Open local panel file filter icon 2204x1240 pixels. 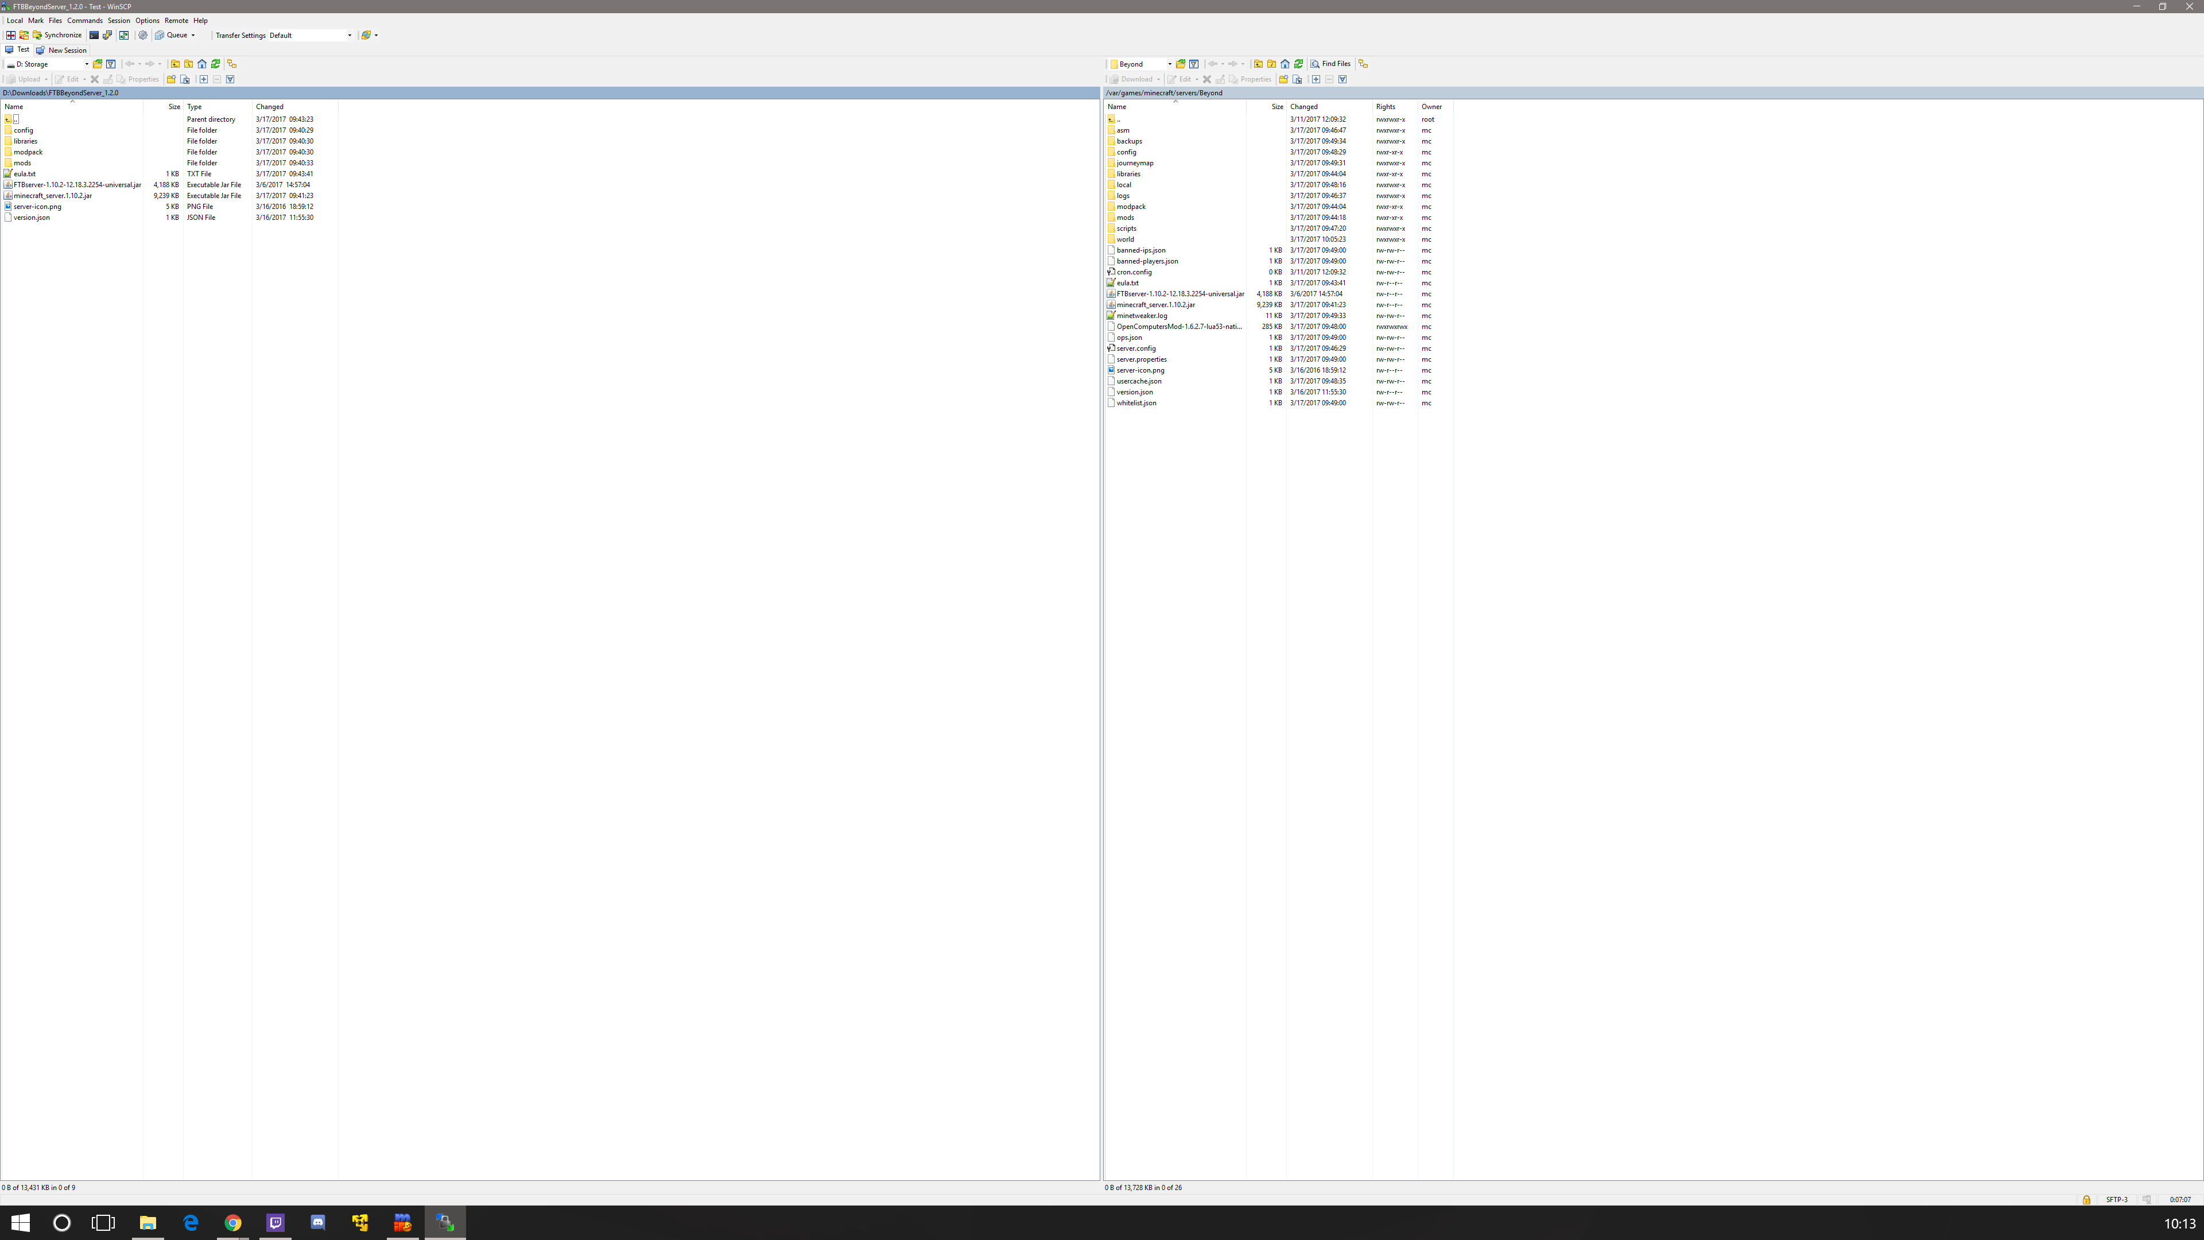[110, 64]
